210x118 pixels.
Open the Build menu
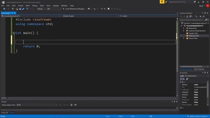click(x=28, y=6)
